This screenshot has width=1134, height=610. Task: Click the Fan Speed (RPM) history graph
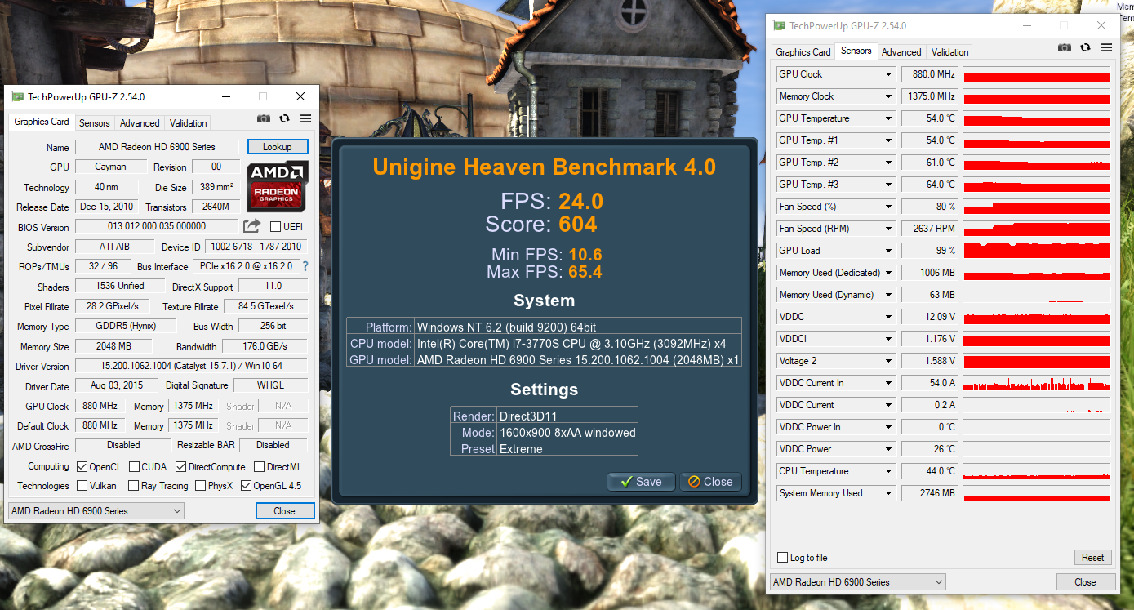pos(1037,229)
